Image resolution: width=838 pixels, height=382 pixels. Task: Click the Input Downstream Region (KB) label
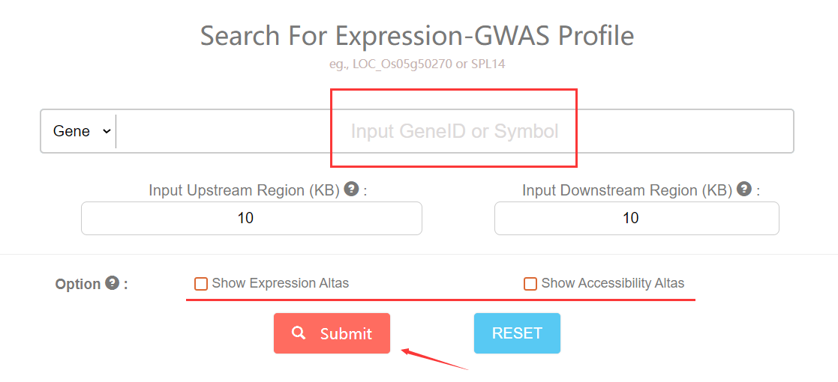tap(627, 190)
